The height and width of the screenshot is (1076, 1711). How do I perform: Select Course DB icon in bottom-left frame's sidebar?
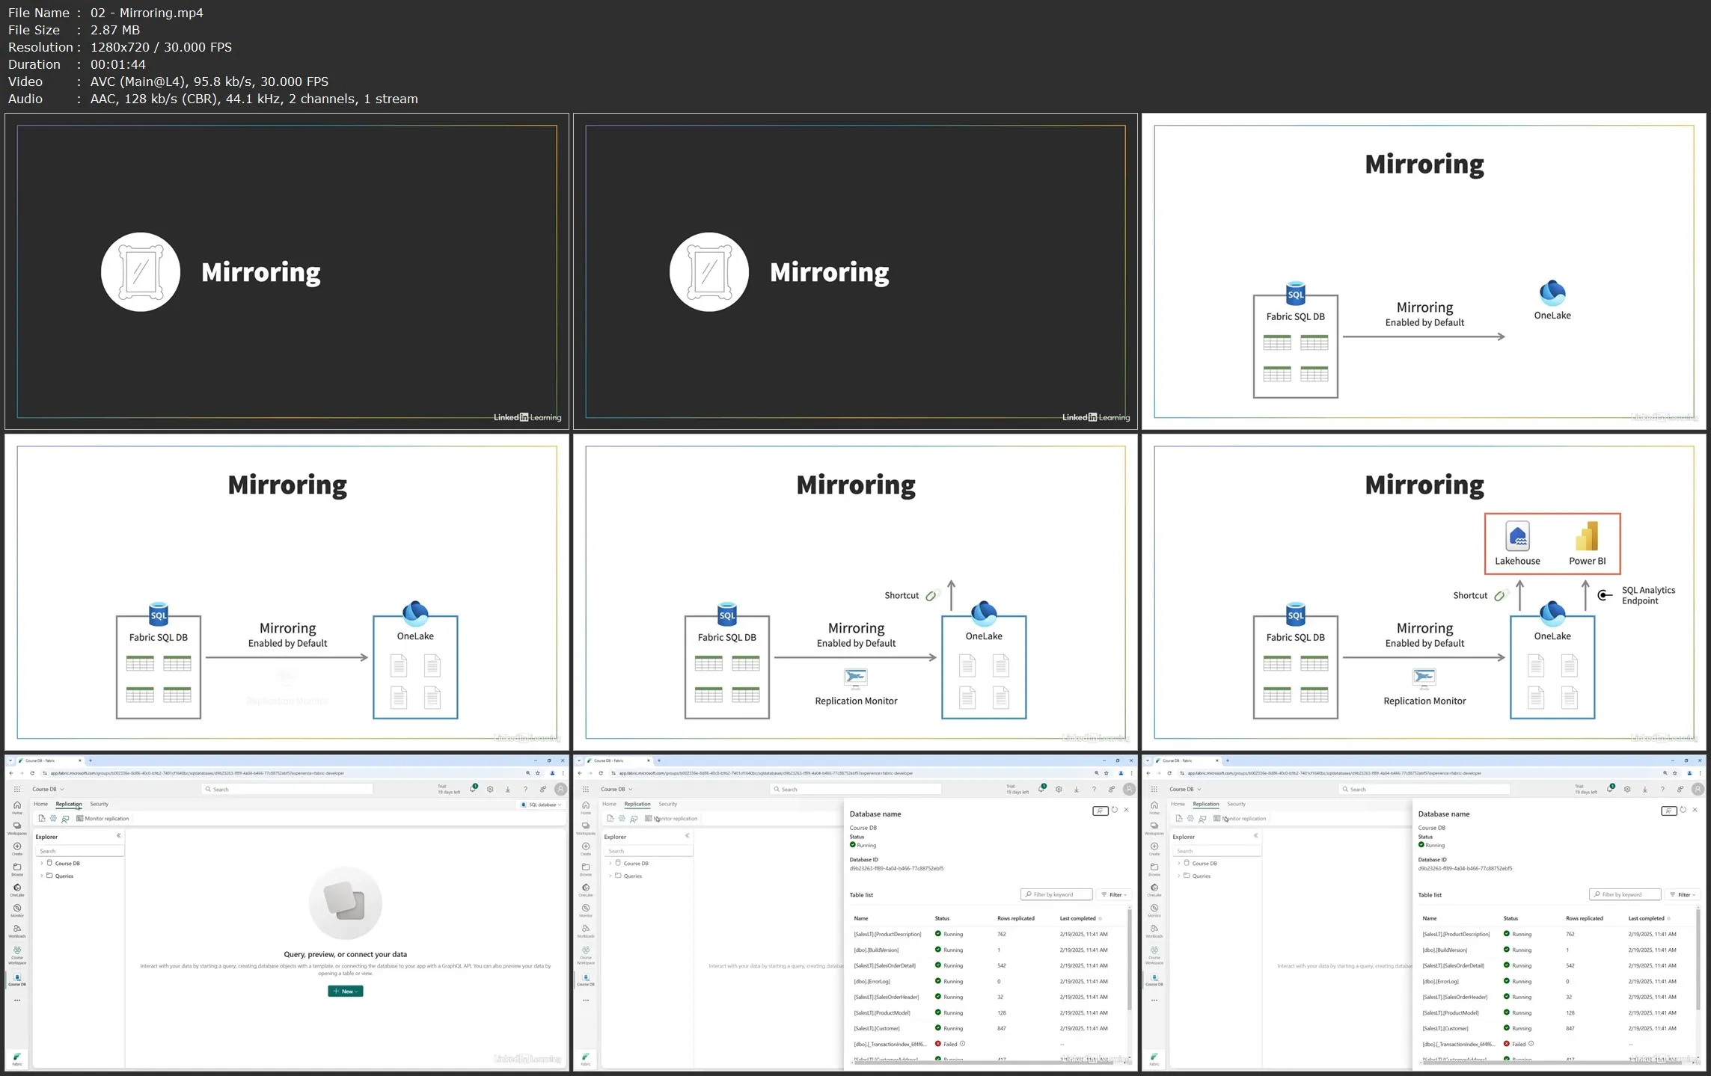[x=16, y=980]
